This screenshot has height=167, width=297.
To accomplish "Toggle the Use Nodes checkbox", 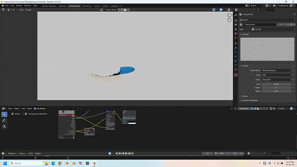I will click(x=35, y=109).
